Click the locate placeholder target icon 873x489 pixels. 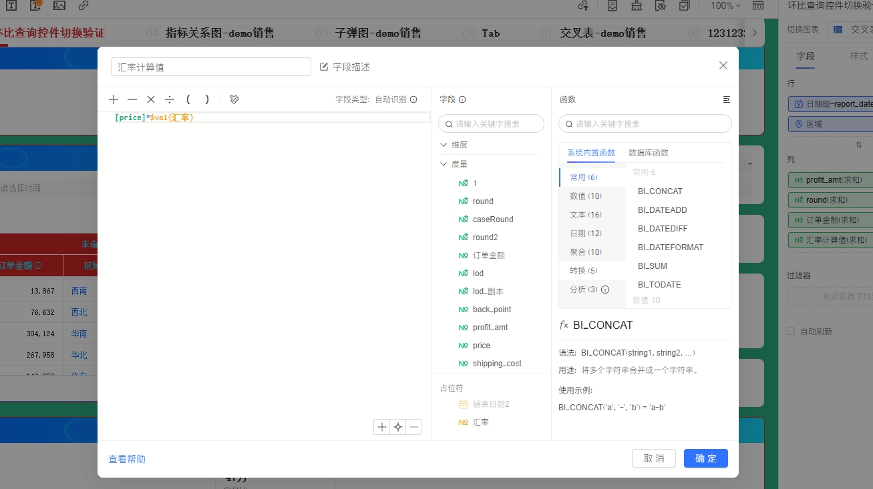[x=398, y=427]
